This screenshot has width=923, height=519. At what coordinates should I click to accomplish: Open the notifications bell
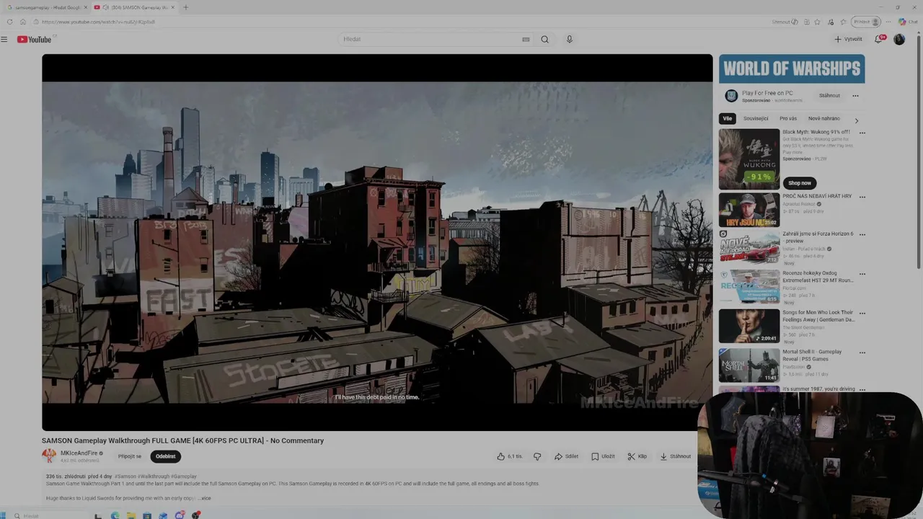click(878, 39)
